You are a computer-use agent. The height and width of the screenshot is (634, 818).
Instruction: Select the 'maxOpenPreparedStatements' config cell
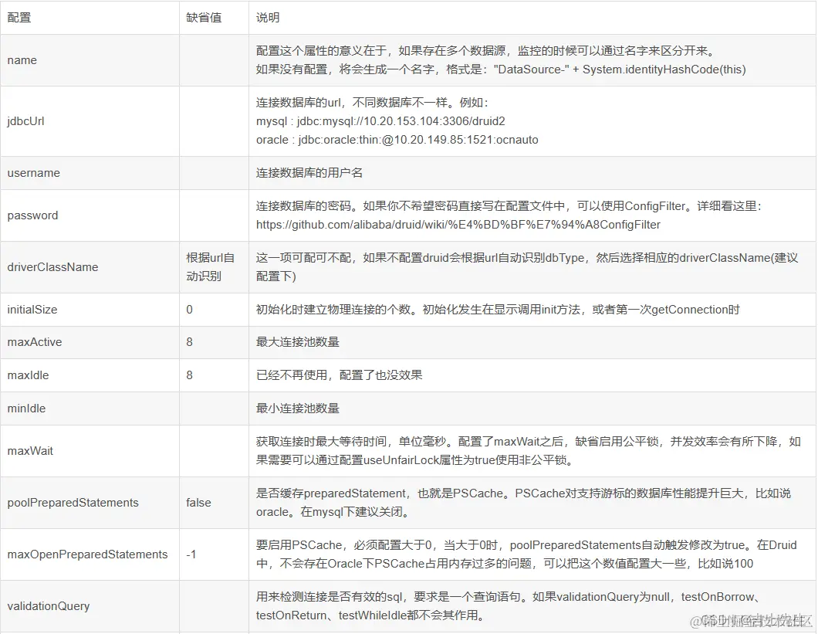[90, 554]
